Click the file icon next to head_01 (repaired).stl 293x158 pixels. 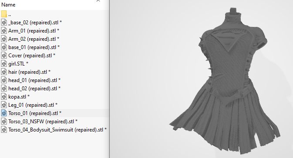tap(4, 80)
